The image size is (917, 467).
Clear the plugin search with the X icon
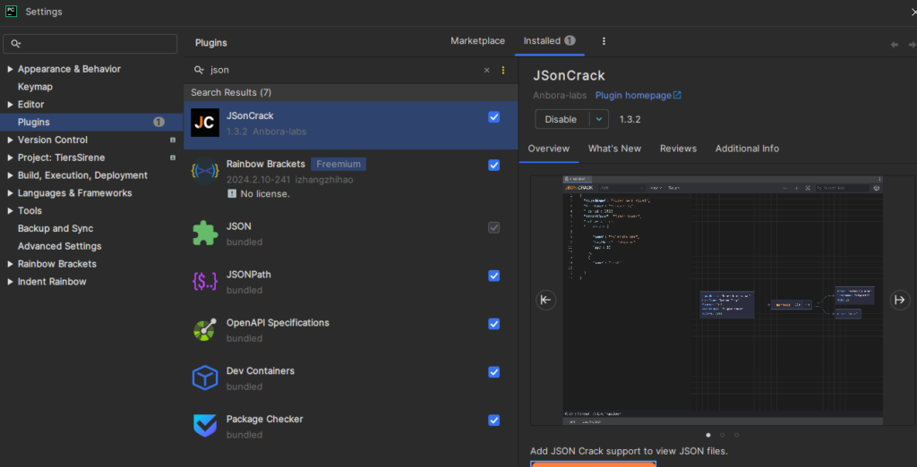(486, 70)
